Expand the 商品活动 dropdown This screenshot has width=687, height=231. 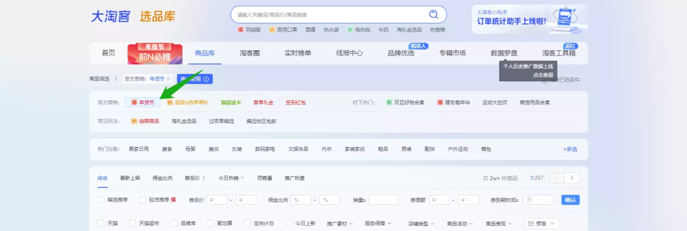tap(460, 223)
